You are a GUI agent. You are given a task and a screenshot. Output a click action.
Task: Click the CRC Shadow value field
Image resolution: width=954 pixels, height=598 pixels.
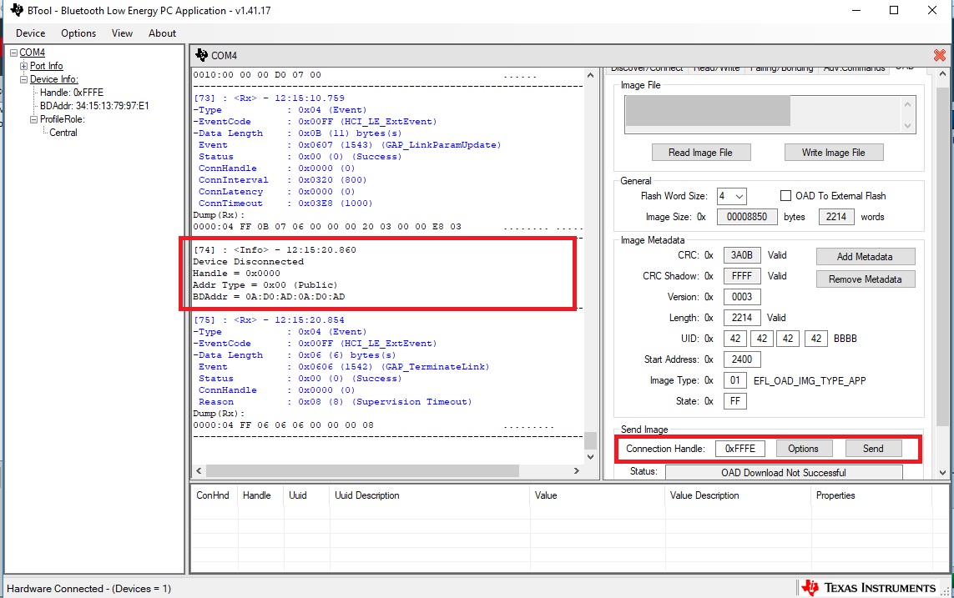[742, 276]
